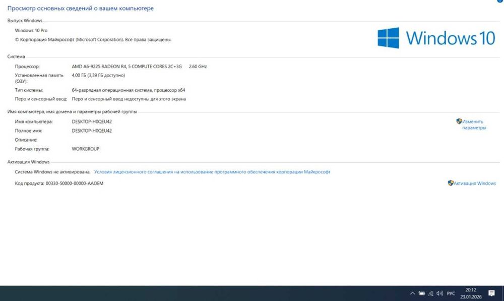
Task: Open the Microsoft license terms link
Action: coord(212,172)
